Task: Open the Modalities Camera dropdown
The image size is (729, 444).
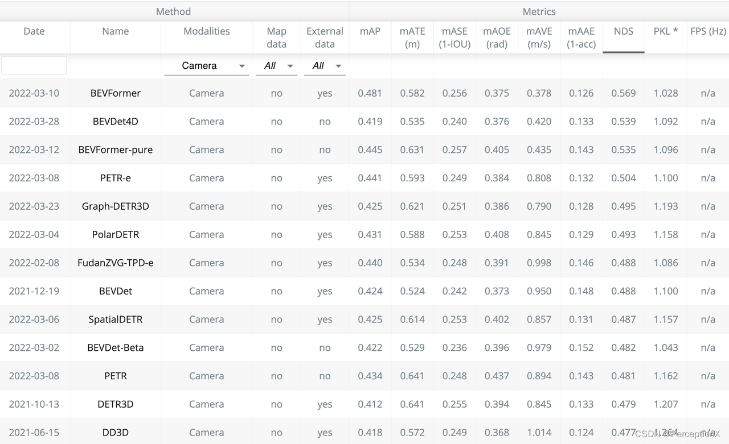Action: point(206,66)
